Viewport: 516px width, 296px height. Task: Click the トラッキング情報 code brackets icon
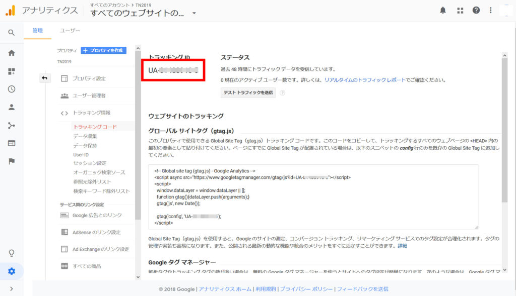click(x=64, y=113)
